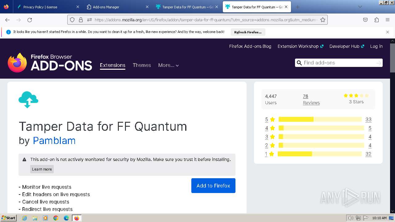Open the Extension Workshop link
The image size is (395, 222).
[x=300, y=46]
